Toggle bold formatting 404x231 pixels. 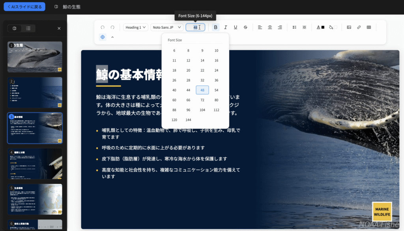216,27
